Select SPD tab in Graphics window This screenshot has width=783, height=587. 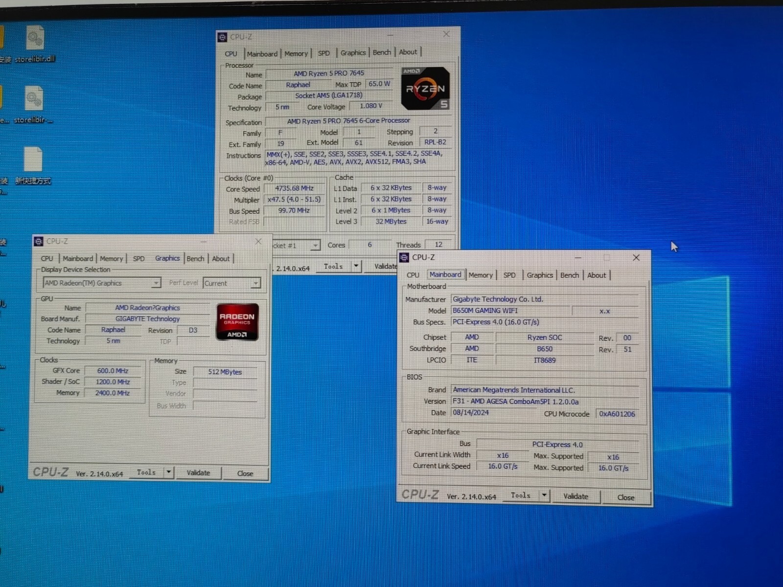[138, 258]
